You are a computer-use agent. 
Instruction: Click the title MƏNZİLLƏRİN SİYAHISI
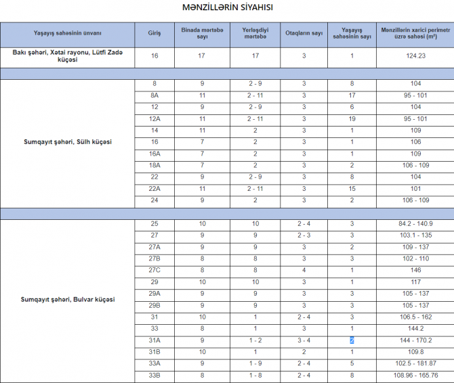tap(228, 9)
